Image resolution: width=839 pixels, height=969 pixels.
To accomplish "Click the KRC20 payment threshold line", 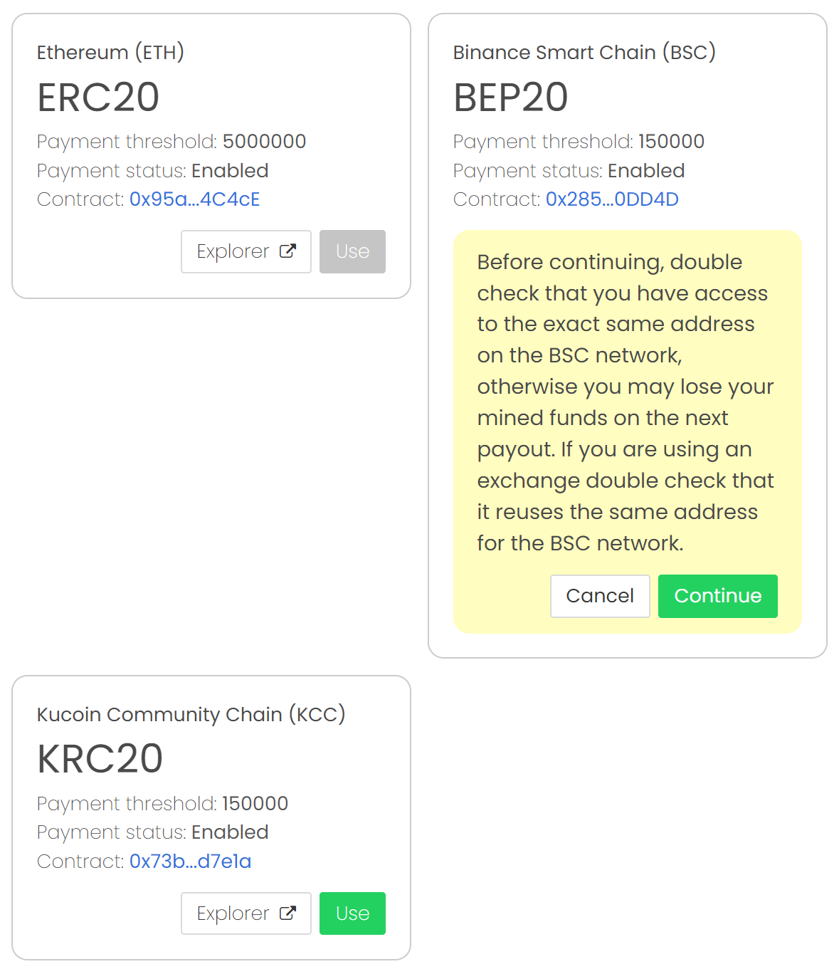I will click(162, 804).
